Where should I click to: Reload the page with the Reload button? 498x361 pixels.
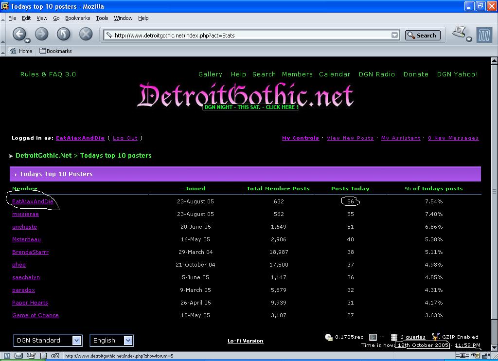(64, 34)
